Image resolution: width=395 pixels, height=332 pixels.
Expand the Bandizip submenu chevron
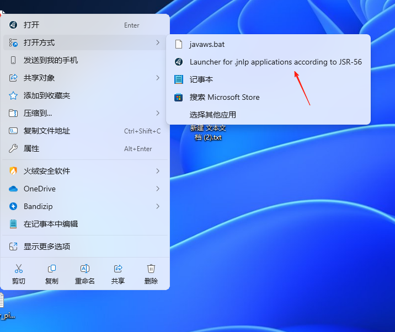(158, 206)
